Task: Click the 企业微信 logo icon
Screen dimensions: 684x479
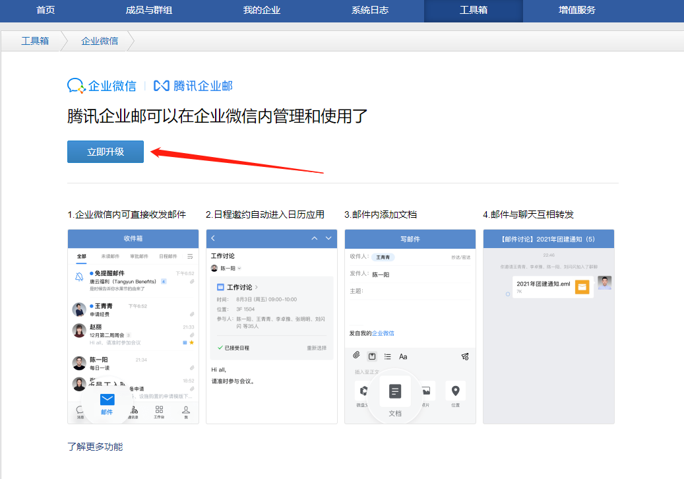Action: tap(77, 86)
